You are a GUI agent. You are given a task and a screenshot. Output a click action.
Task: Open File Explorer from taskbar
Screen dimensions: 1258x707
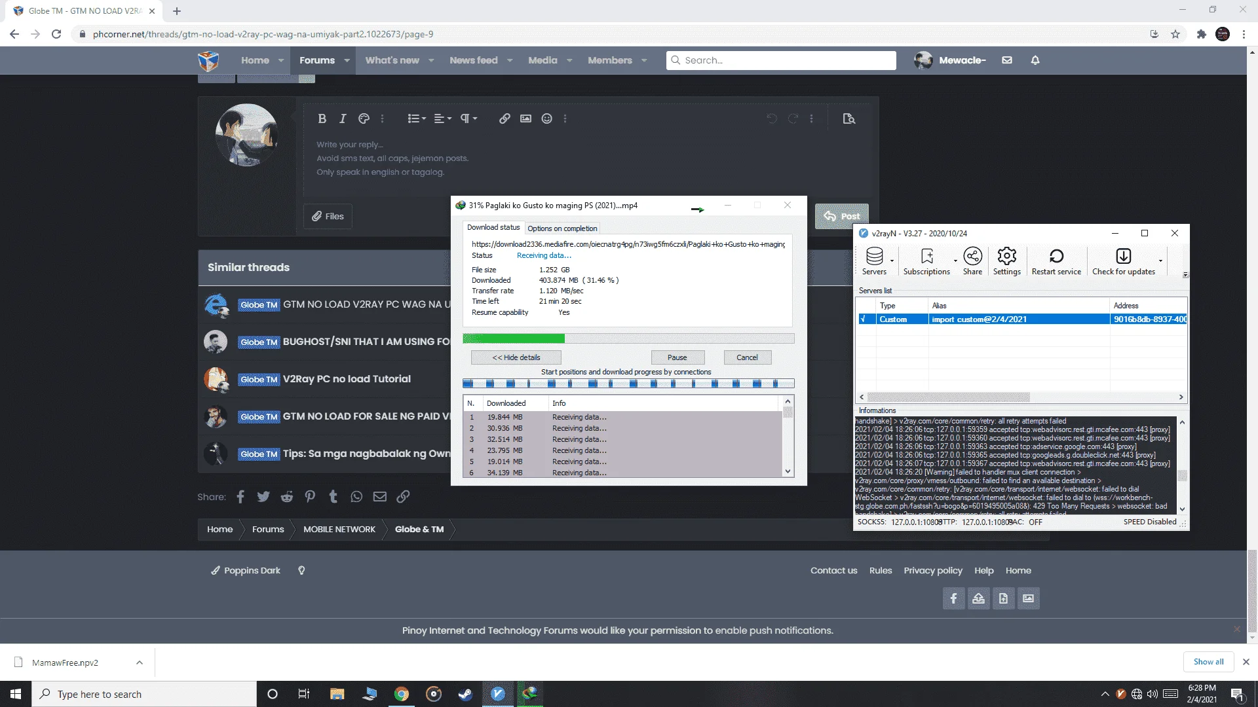(337, 694)
